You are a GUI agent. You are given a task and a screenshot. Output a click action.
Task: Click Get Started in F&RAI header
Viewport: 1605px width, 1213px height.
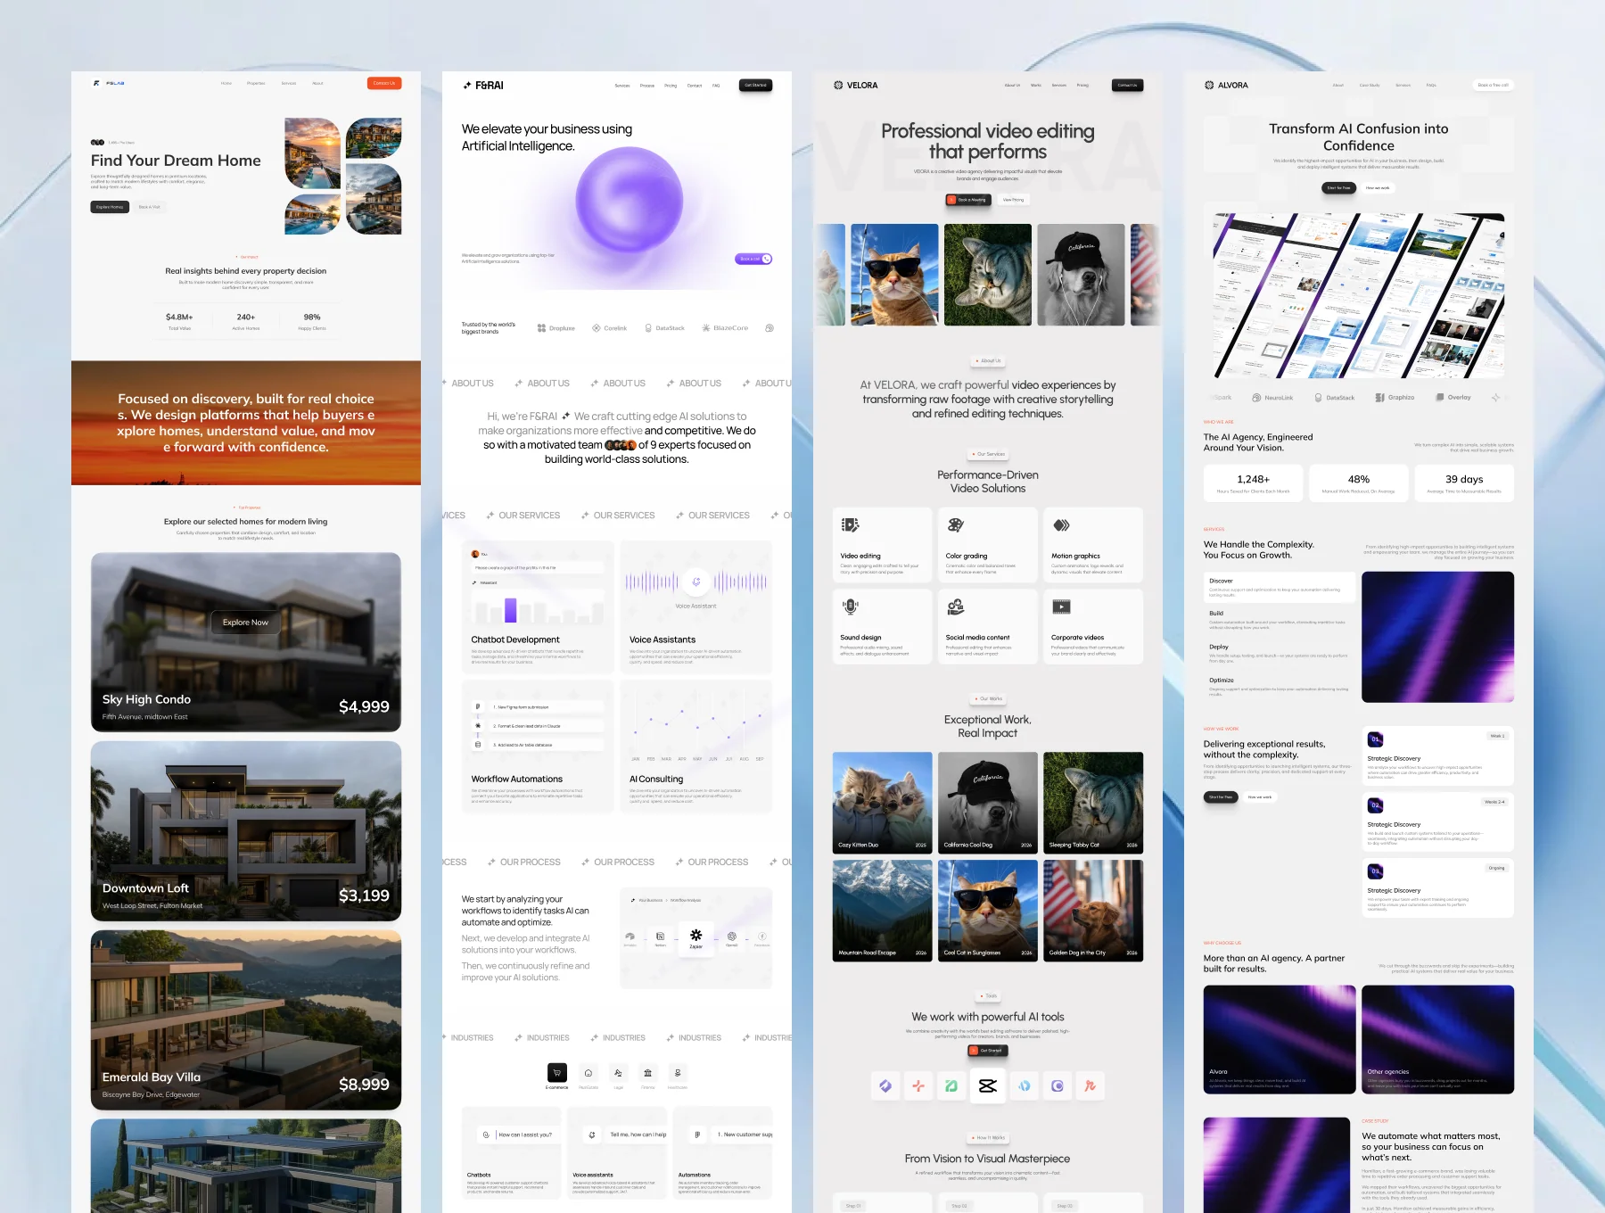tap(755, 86)
